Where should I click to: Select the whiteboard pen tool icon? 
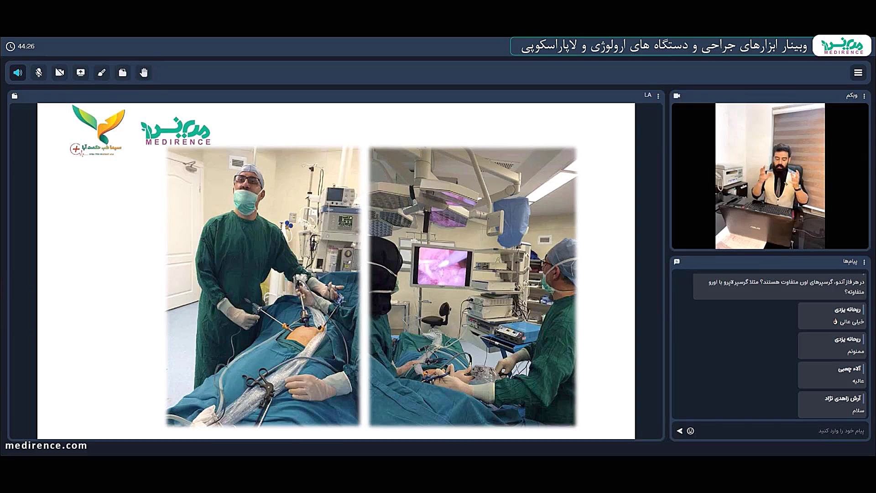pyautogui.click(x=102, y=73)
